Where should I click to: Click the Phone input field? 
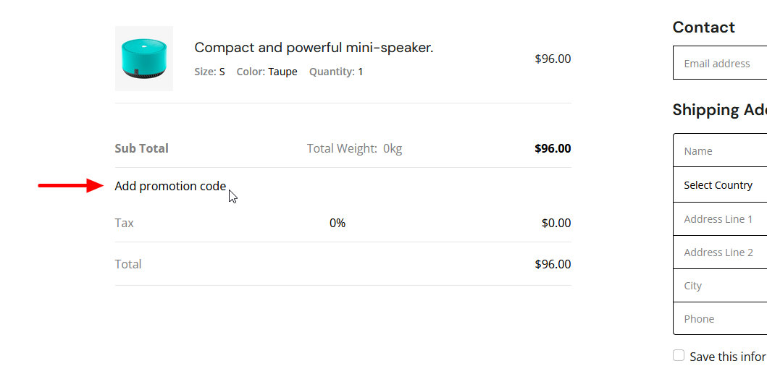point(721,318)
